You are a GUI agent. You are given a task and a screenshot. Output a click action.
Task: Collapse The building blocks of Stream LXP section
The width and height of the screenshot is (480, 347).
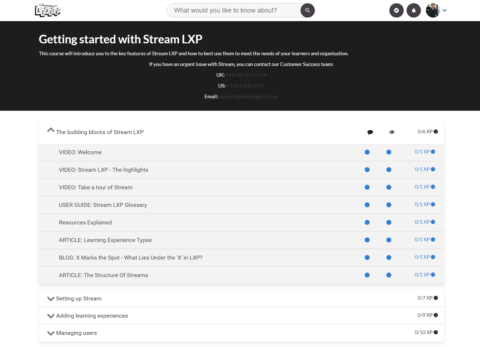pyautogui.click(x=51, y=130)
